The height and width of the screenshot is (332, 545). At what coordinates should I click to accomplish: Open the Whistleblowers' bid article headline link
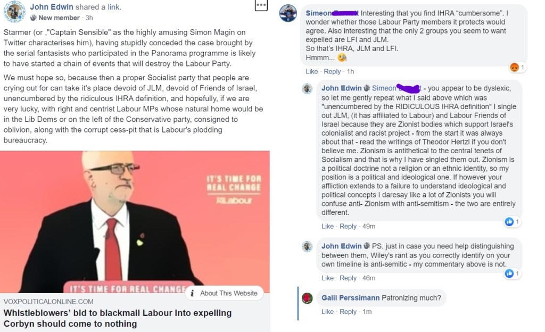click(118, 318)
